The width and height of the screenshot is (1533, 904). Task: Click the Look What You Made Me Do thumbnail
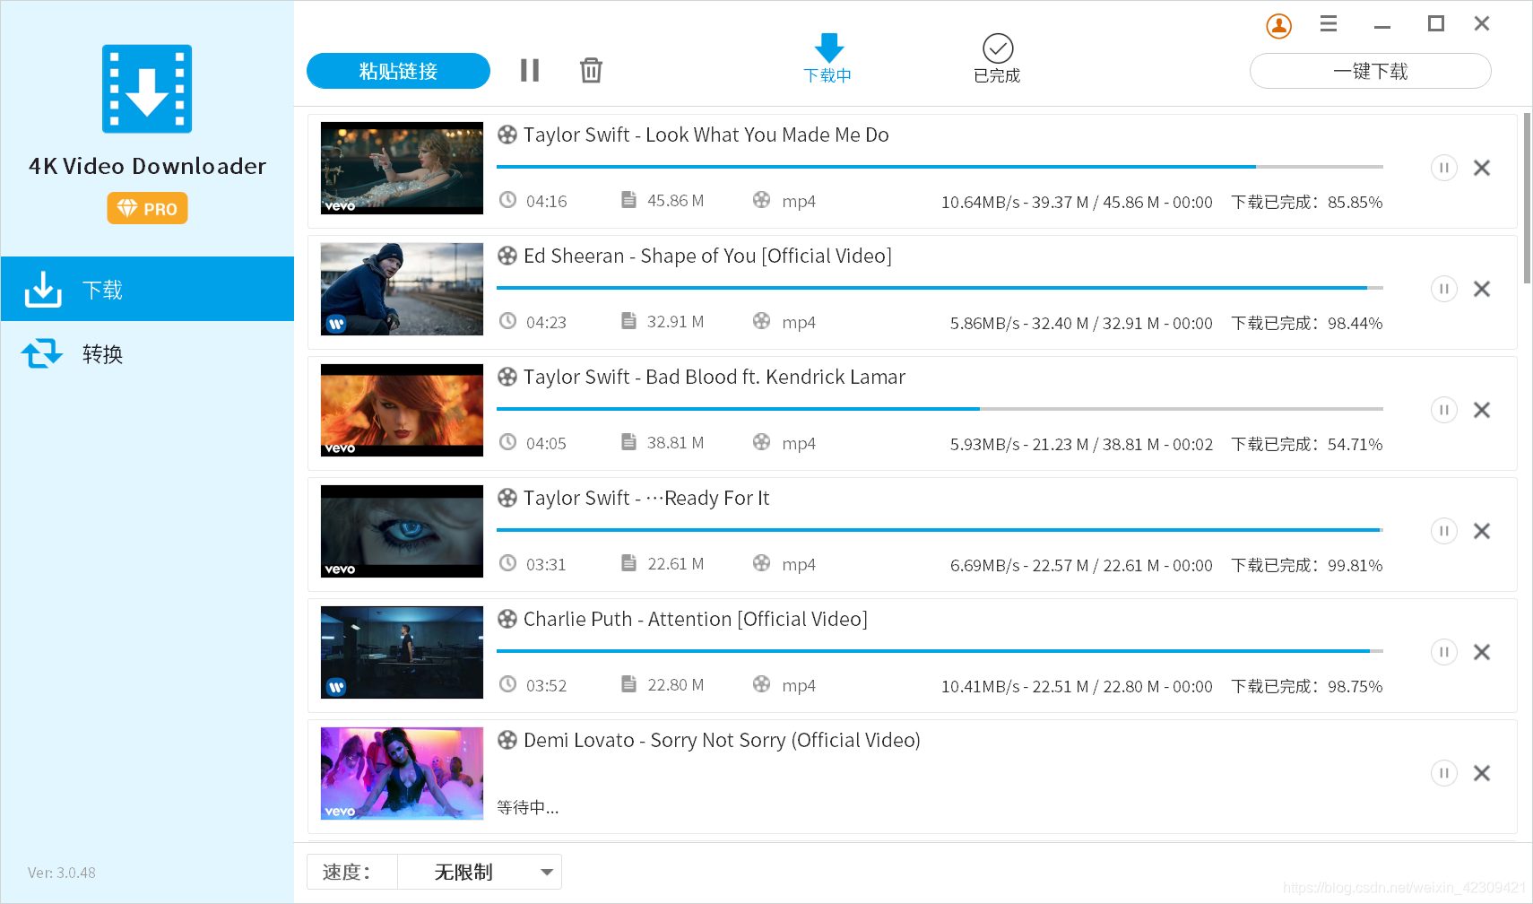point(402,168)
